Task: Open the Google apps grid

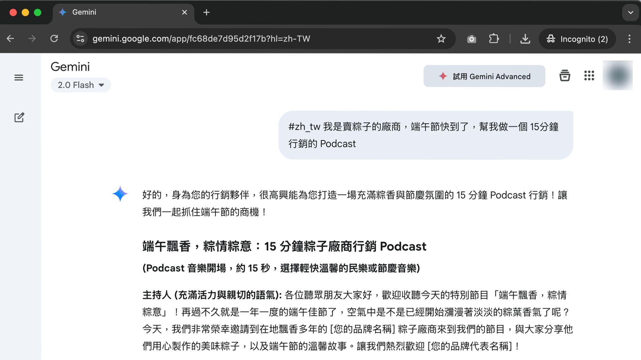Action: point(589,76)
